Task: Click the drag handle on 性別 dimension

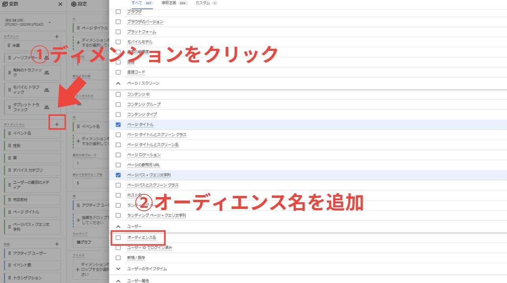Action: tap(9, 145)
